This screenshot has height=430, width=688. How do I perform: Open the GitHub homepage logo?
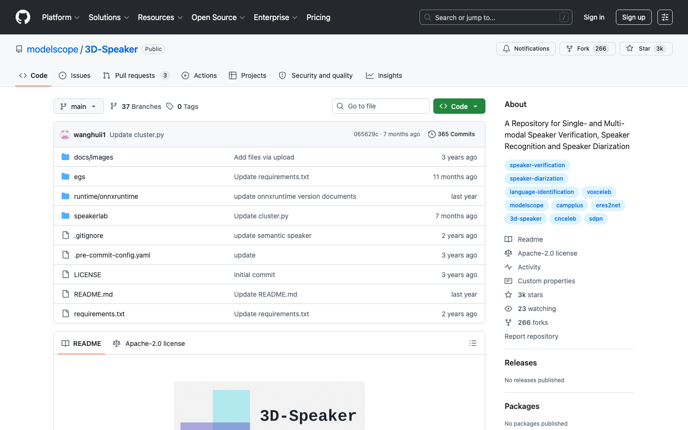coord(23,17)
